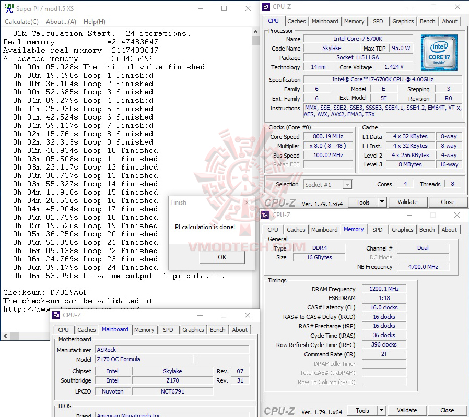469x417 pixels.
Task: Click the DRAM Frequency 1200.1 MHz value
Action: (384, 289)
